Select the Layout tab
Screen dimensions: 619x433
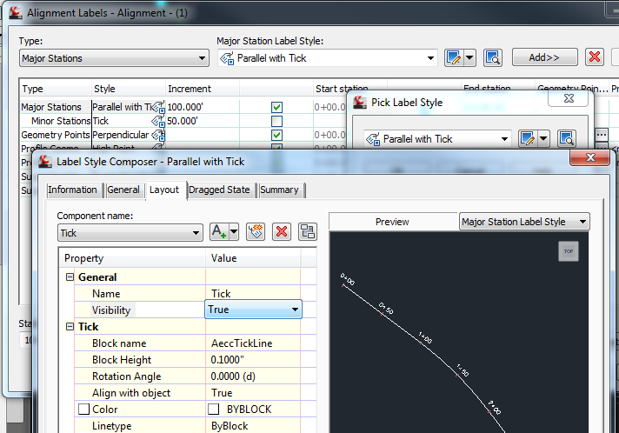164,190
